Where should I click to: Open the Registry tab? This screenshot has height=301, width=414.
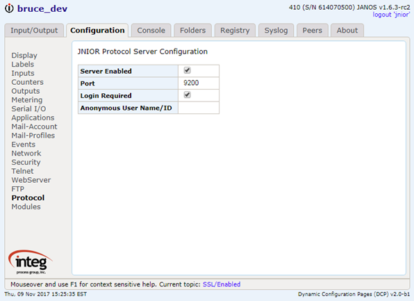235,31
